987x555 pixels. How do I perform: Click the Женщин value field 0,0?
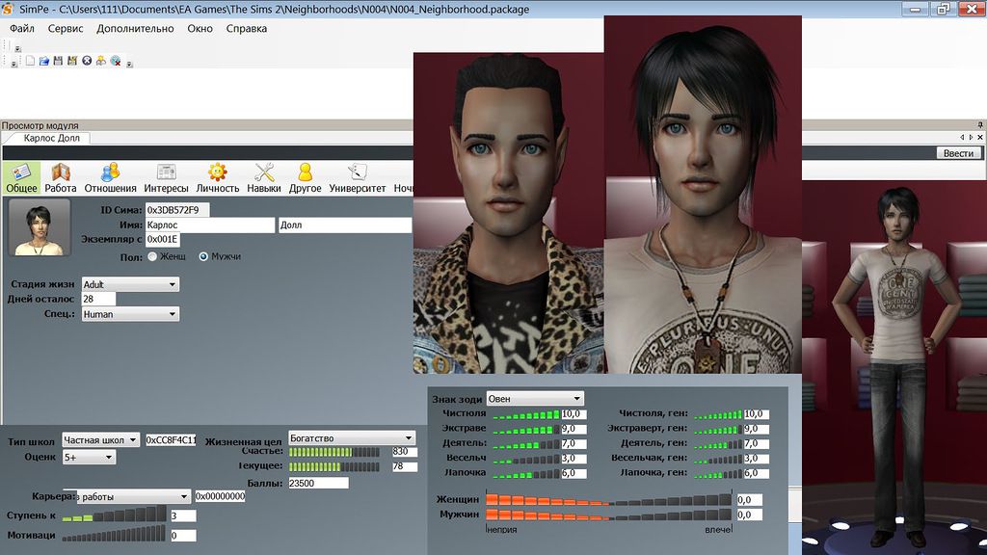click(750, 500)
